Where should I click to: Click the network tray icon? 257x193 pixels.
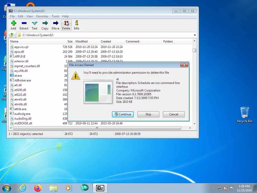220,188
